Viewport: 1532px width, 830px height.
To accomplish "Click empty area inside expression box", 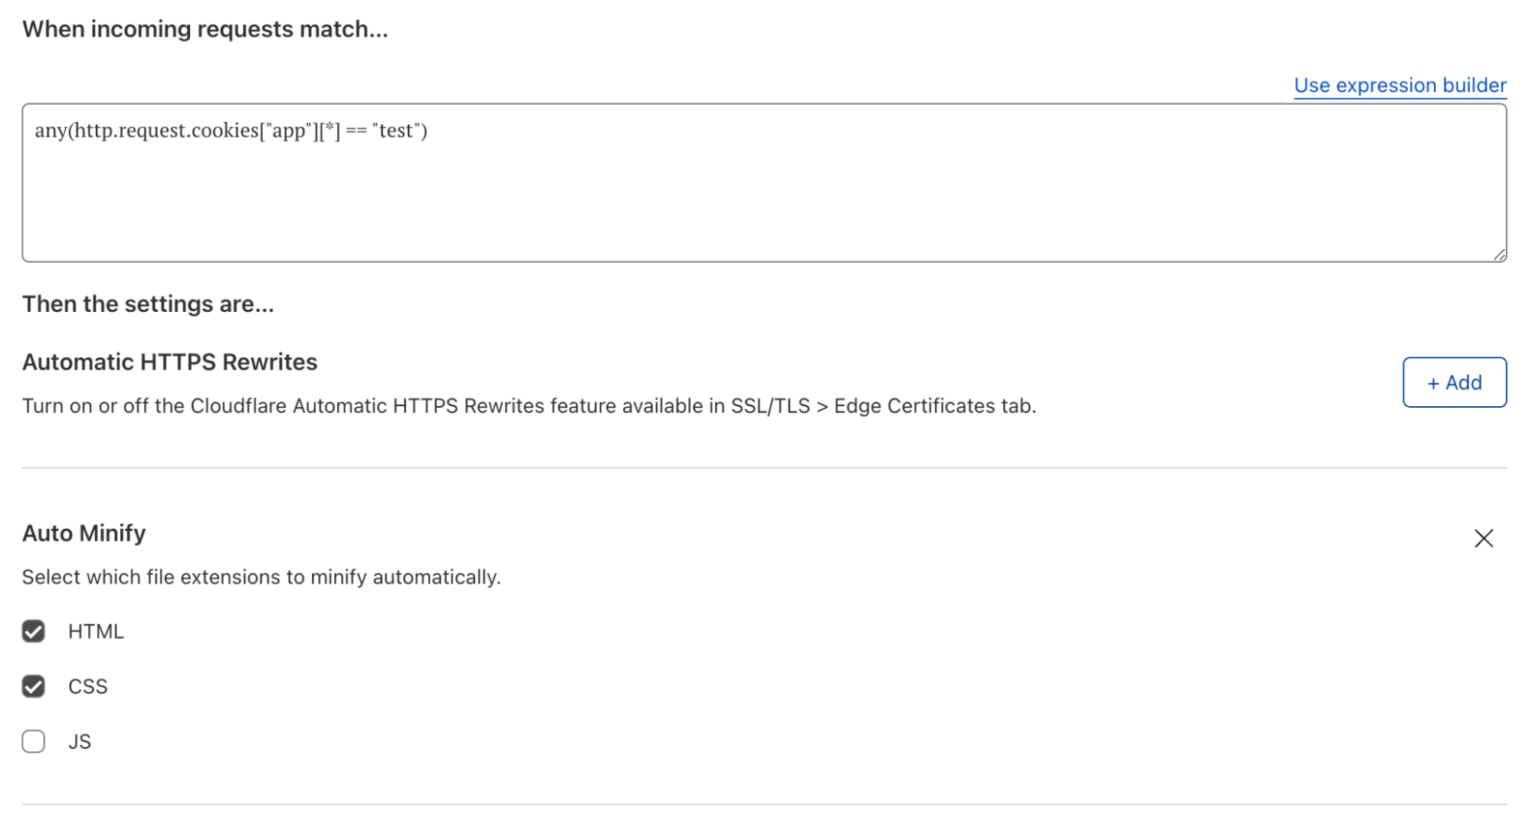I will click(766, 215).
